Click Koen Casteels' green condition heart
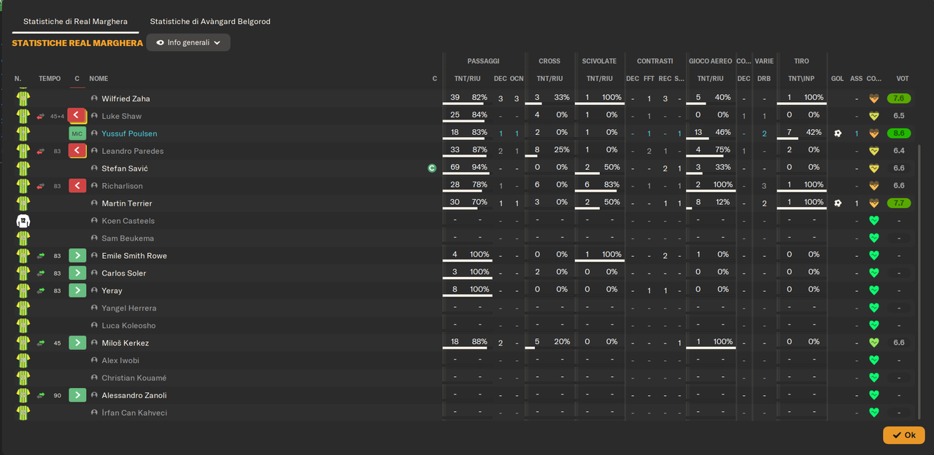 point(874,221)
